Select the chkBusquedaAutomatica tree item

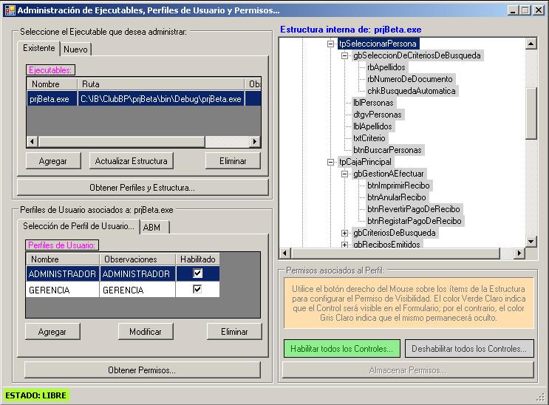coord(412,91)
